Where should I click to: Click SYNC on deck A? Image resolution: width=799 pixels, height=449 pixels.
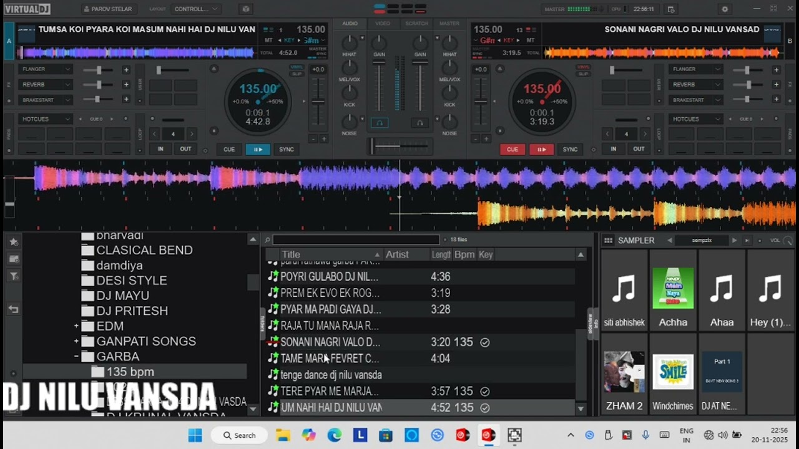287,149
